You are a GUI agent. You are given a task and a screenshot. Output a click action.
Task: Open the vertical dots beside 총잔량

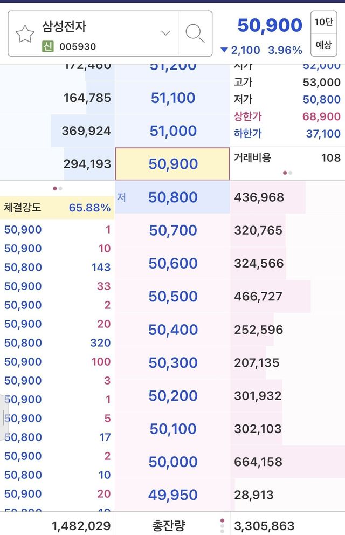pos(222,525)
